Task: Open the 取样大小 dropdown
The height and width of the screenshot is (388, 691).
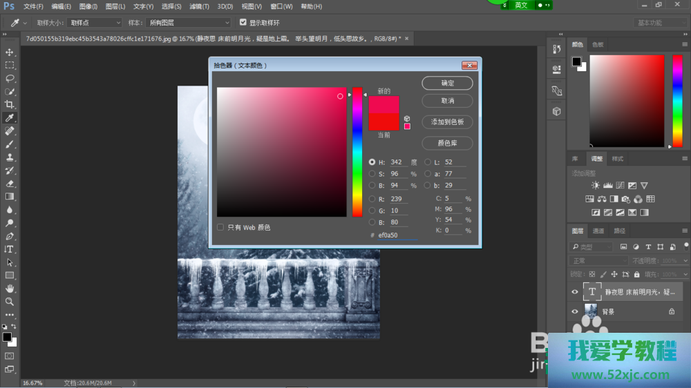Action: (x=95, y=23)
